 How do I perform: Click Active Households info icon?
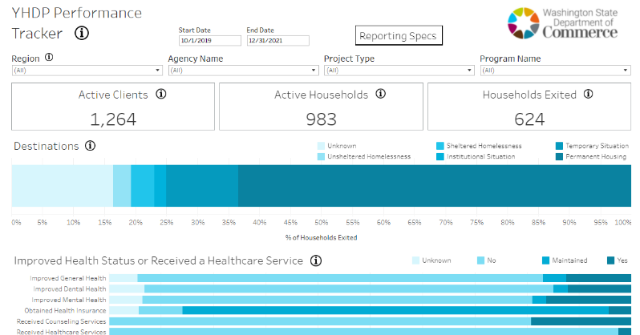[381, 94]
